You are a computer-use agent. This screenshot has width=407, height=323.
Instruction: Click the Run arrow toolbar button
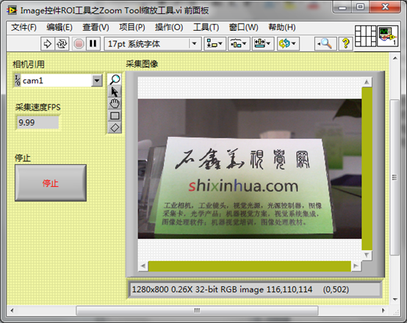click(x=48, y=43)
